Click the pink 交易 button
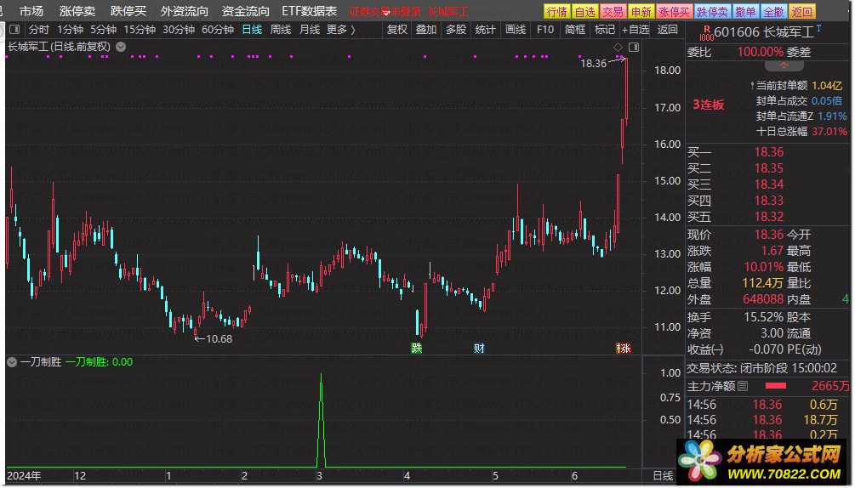Viewport: 855px width, 488px height. click(x=613, y=11)
